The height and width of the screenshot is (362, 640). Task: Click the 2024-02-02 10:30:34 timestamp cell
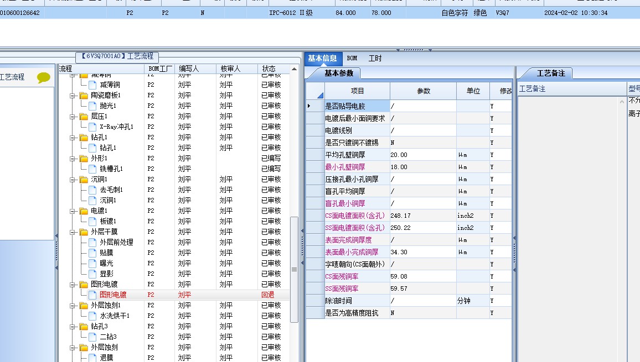pyautogui.click(x=576, y=13)
